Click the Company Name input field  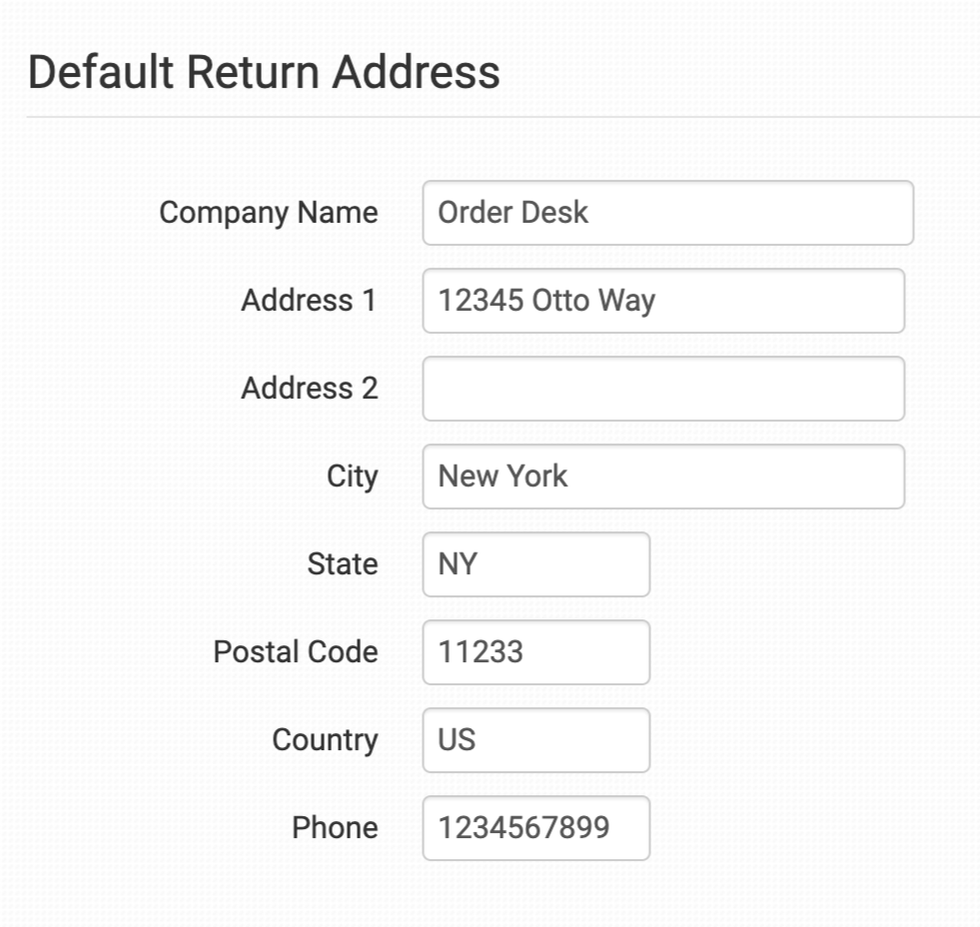click(667, 213)
